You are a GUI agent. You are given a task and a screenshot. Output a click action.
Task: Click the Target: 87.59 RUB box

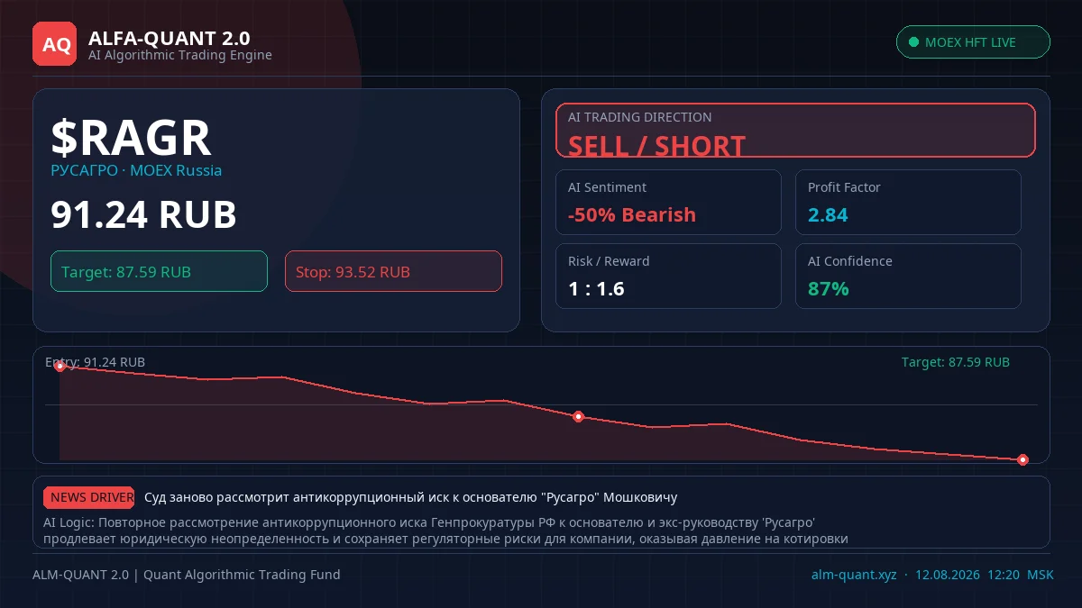pos(159,271)
